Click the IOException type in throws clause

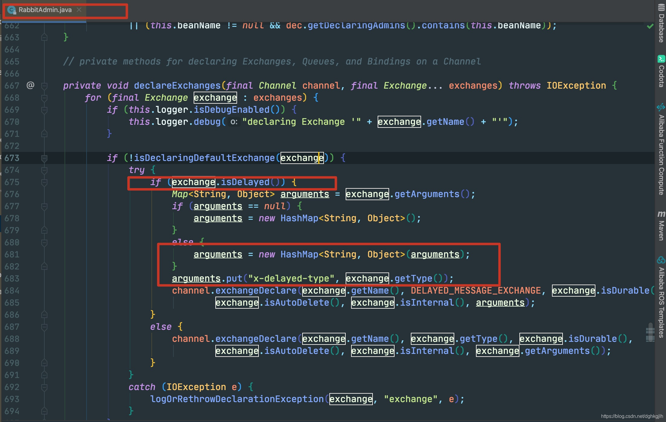(x=576, y=86)
